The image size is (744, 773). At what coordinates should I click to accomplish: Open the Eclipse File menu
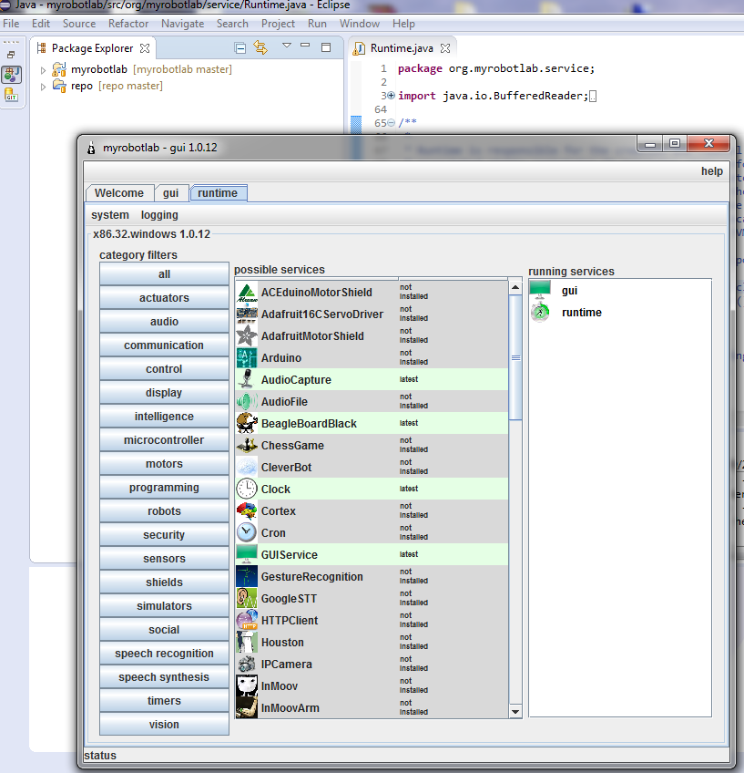(x=11, y=24)
